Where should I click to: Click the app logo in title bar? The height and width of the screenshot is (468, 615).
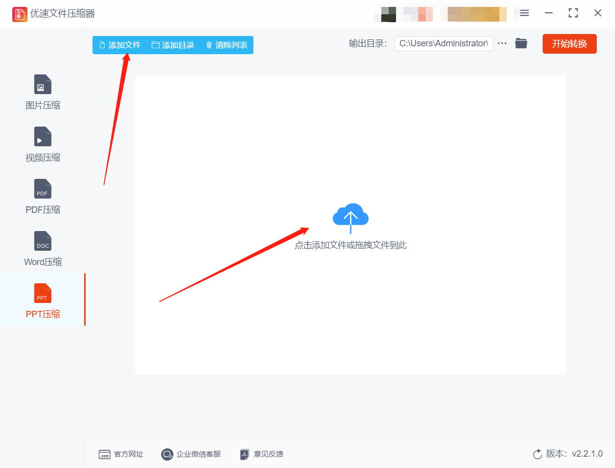pos(20,14)
